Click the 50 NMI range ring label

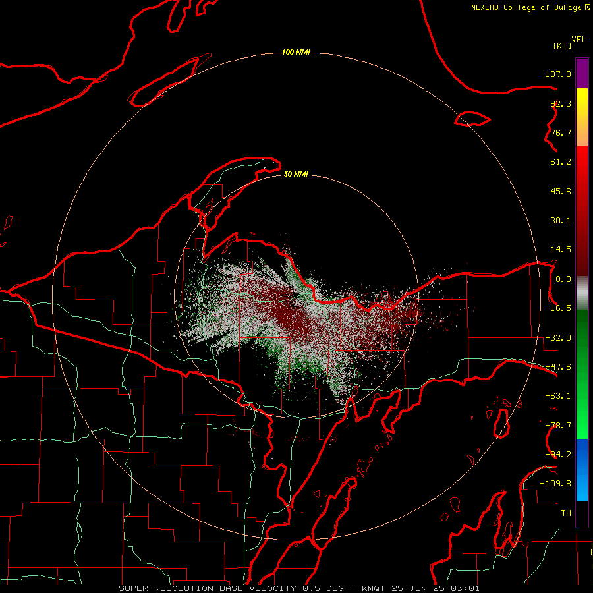pos(296,175)
